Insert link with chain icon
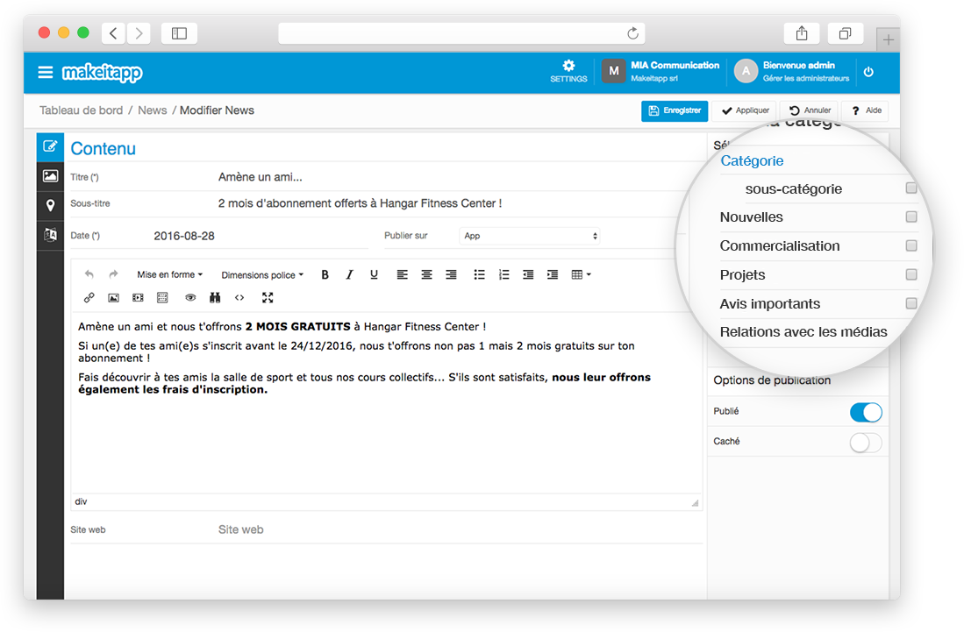964x632 pixels. point(89,298)
